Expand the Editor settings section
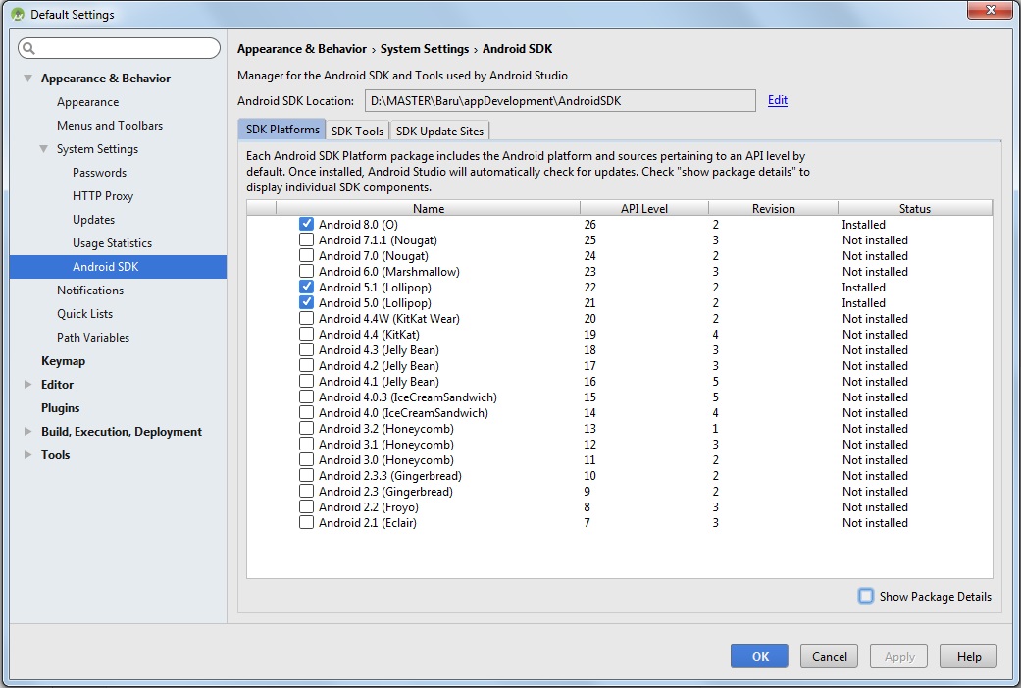Viewport: 1021px width, 688px height. 28,385
